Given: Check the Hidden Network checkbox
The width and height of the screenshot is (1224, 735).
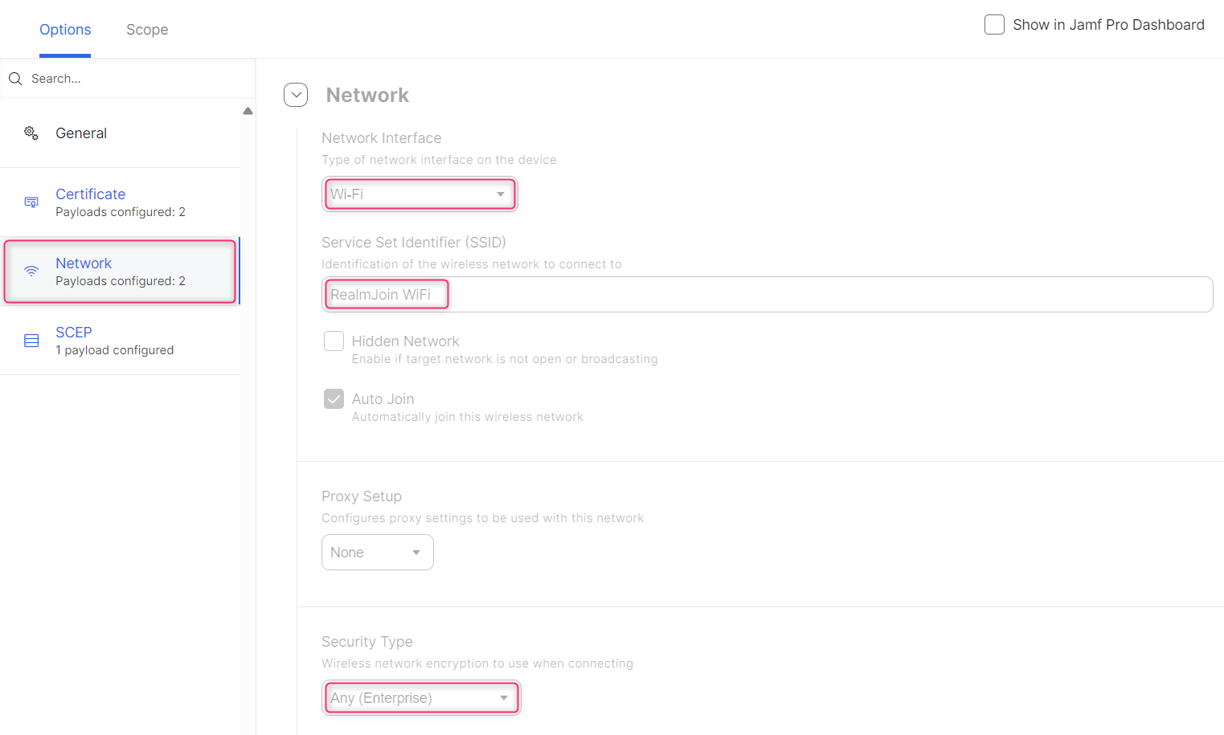Looking at the screenshot, I should click(x=334, y=341).
